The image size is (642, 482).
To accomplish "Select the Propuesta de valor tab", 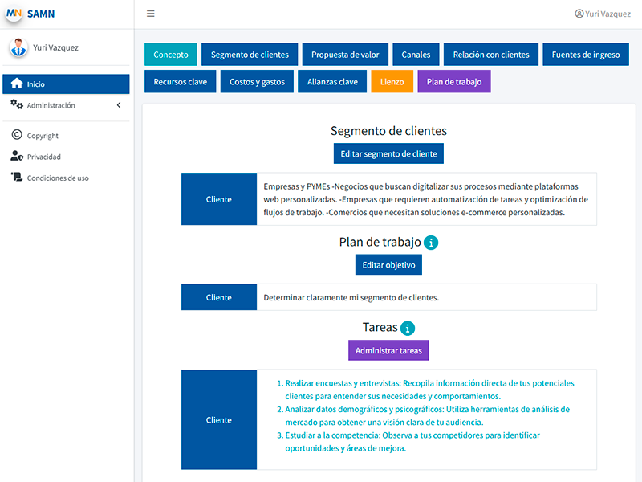I will coord(345,55).
